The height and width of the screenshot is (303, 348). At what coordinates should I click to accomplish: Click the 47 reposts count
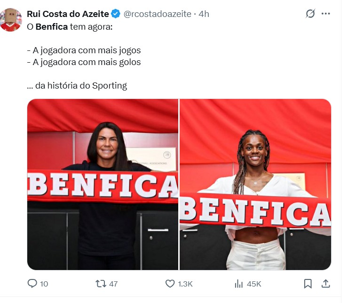[x=113, y=284]
